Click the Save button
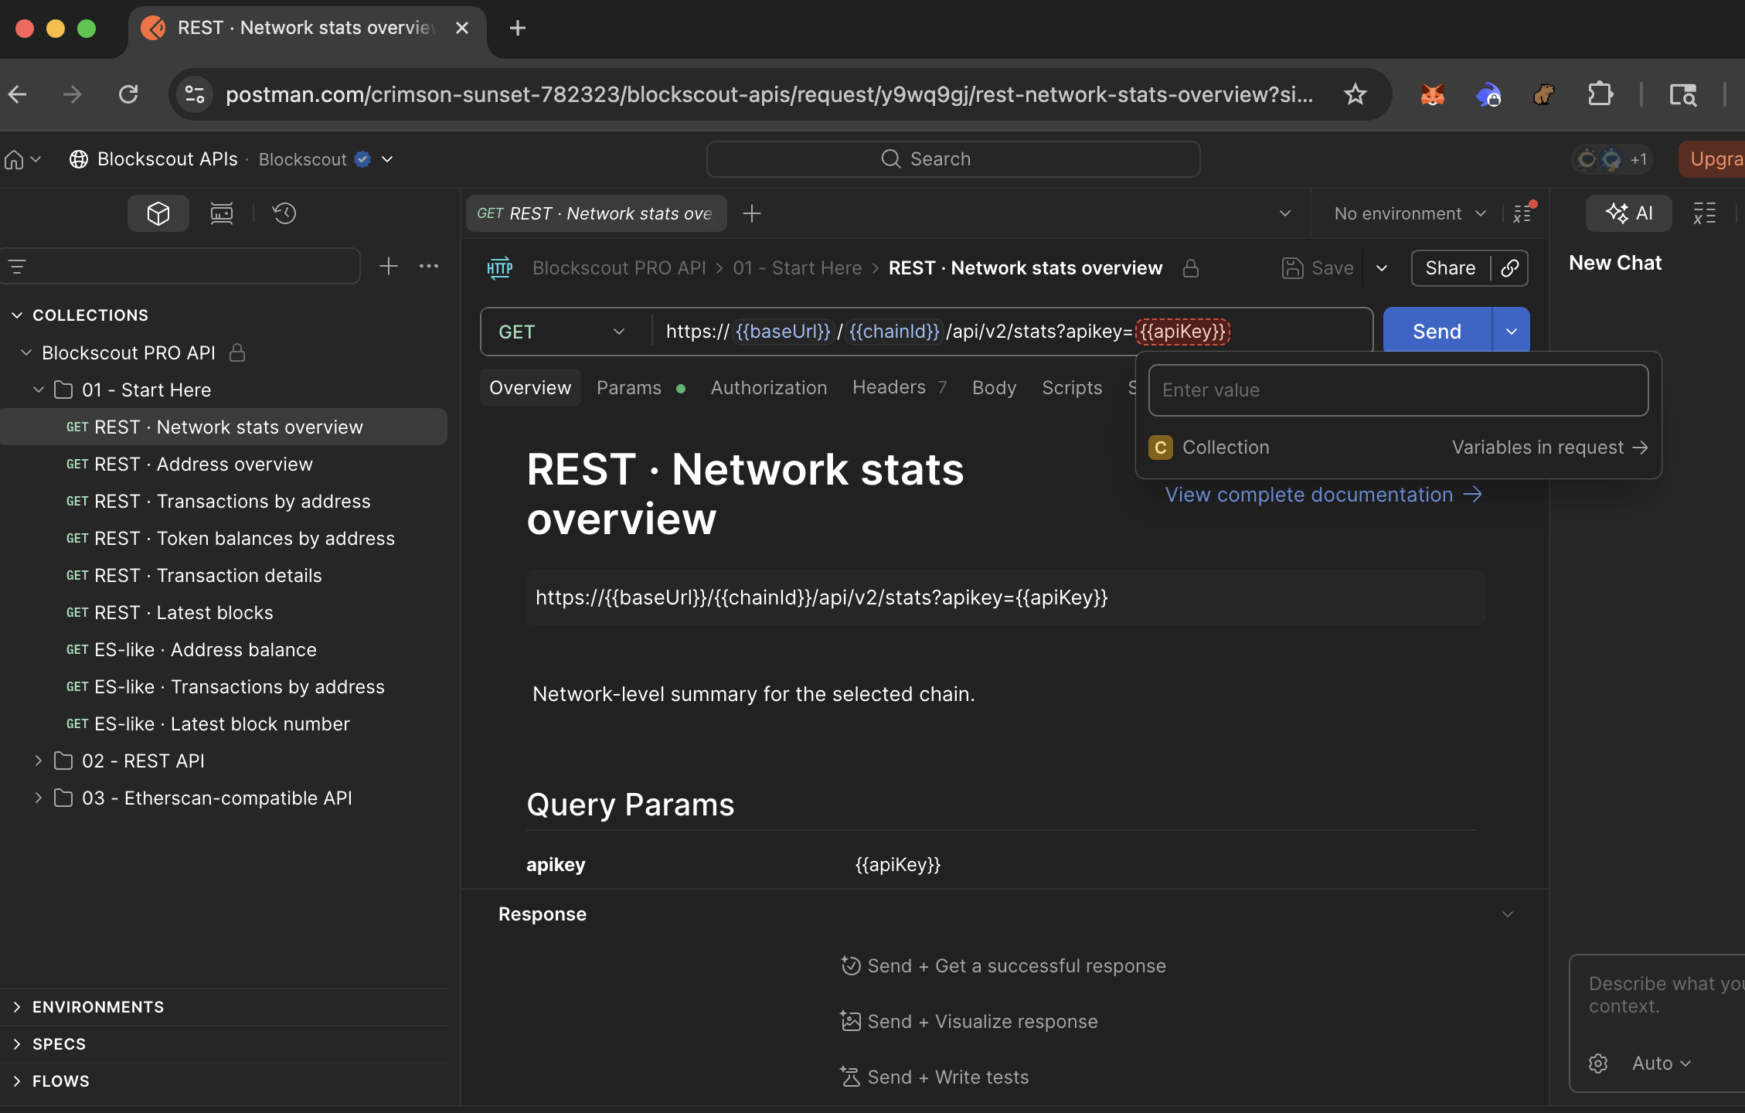Viewport: 1745px width, 1113px height. (1318, 268)
